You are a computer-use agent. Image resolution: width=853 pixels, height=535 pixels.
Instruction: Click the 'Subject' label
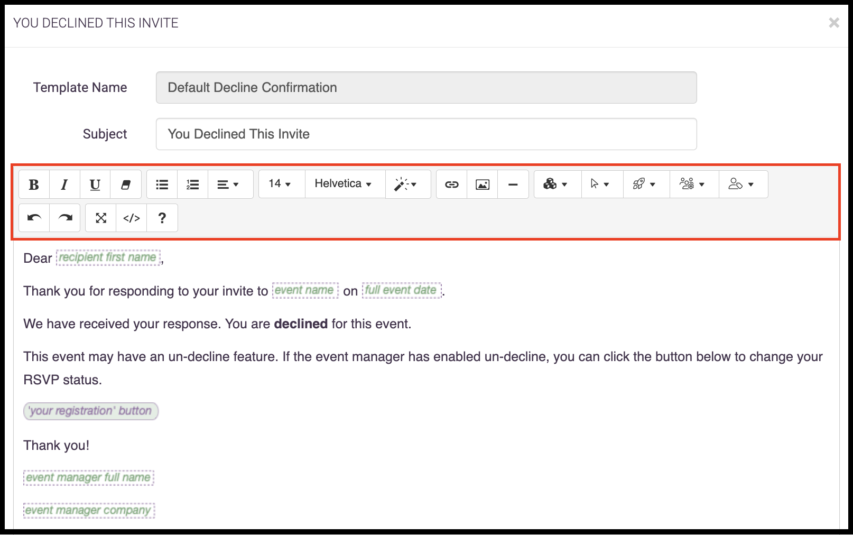click(x=105, y=134)
